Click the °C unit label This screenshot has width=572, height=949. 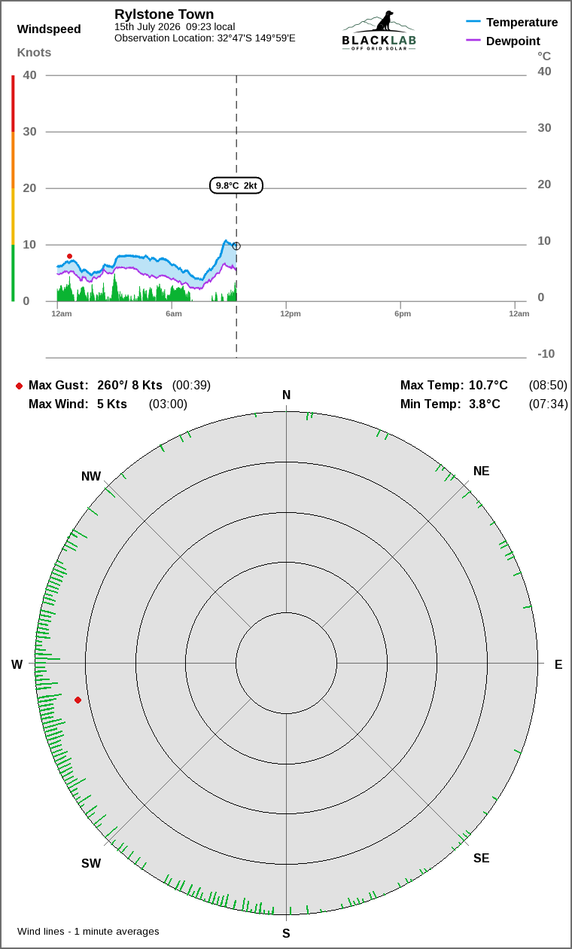point(544,56)
